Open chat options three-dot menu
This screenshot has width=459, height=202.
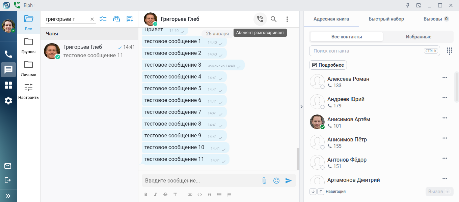tap(287, 19)
